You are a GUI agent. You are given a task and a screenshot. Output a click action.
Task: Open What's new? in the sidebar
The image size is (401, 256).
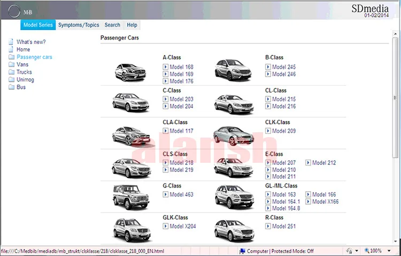click(31, 42)
